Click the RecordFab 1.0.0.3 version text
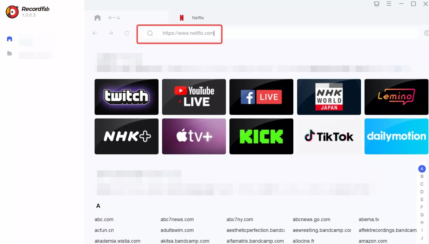Screen dimensions: 429x244 pos(29,15)
